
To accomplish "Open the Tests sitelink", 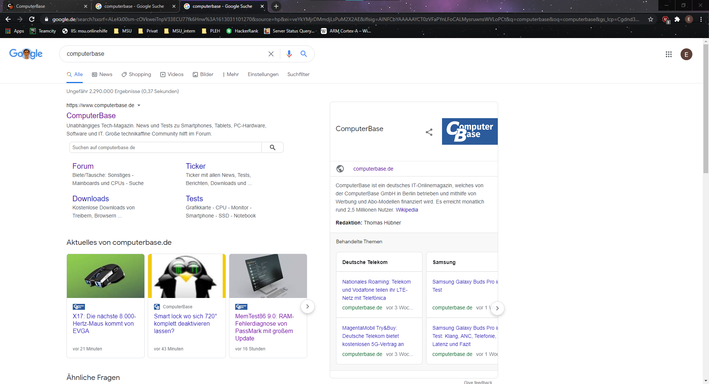I will pyautogui.click(x=194, y=199).
